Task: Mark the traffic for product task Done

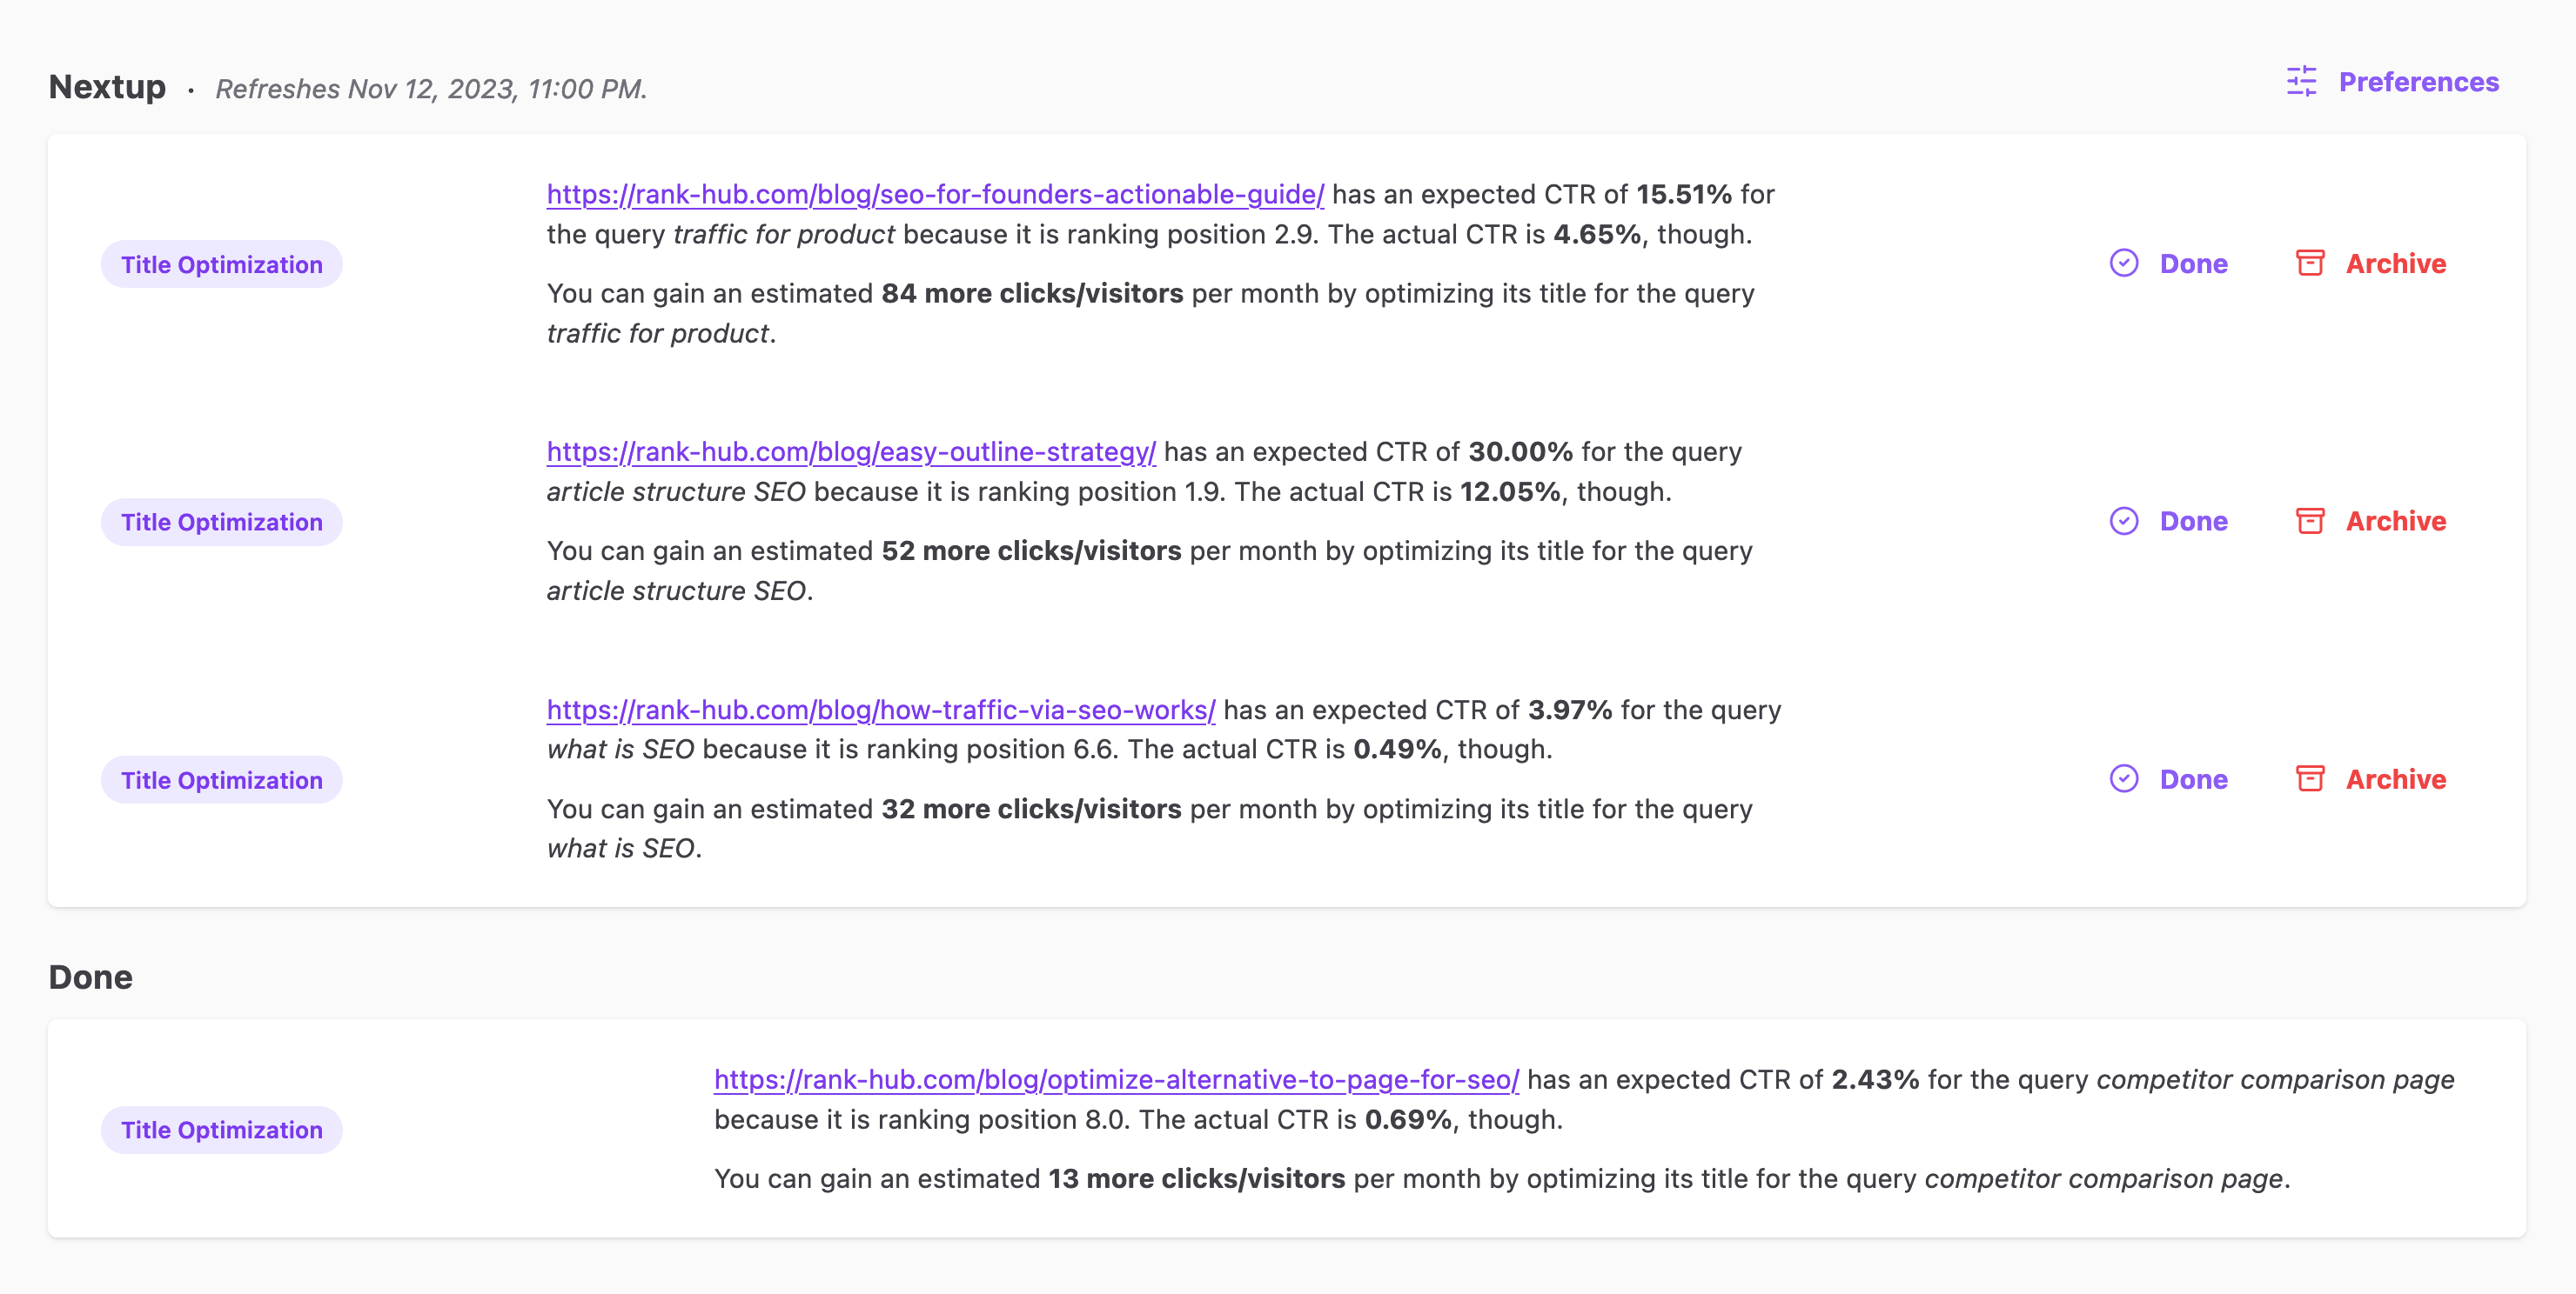Action: 2193,263
